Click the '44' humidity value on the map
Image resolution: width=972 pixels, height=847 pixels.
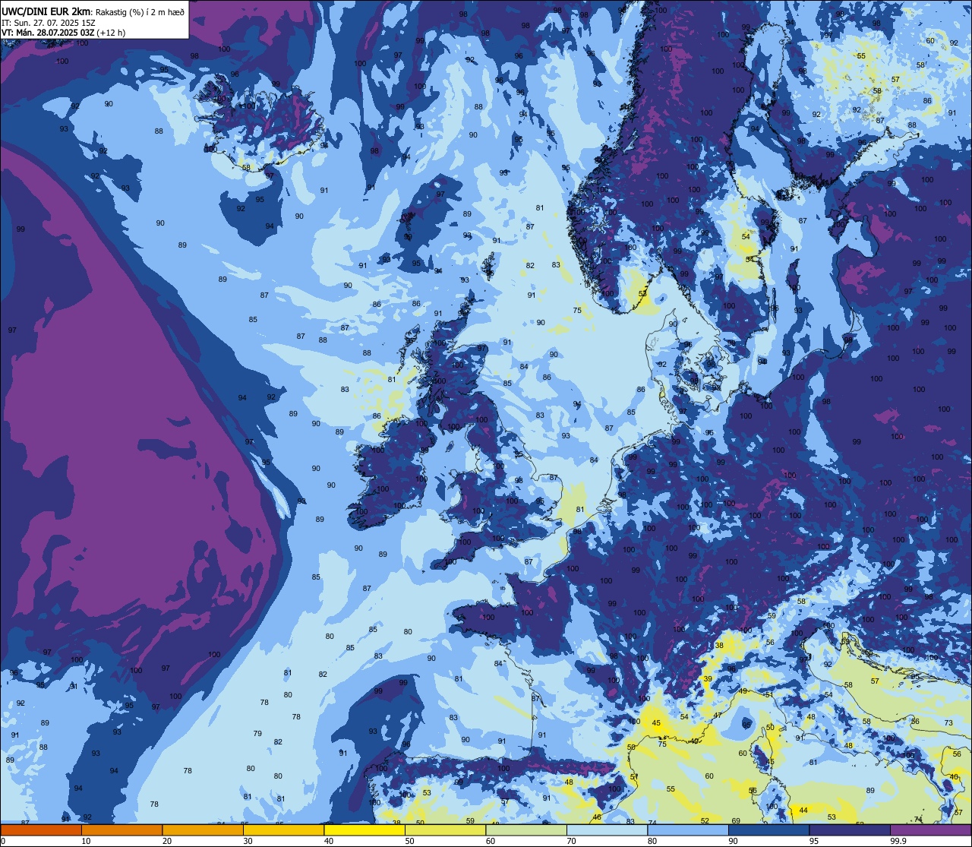point(803,811)
